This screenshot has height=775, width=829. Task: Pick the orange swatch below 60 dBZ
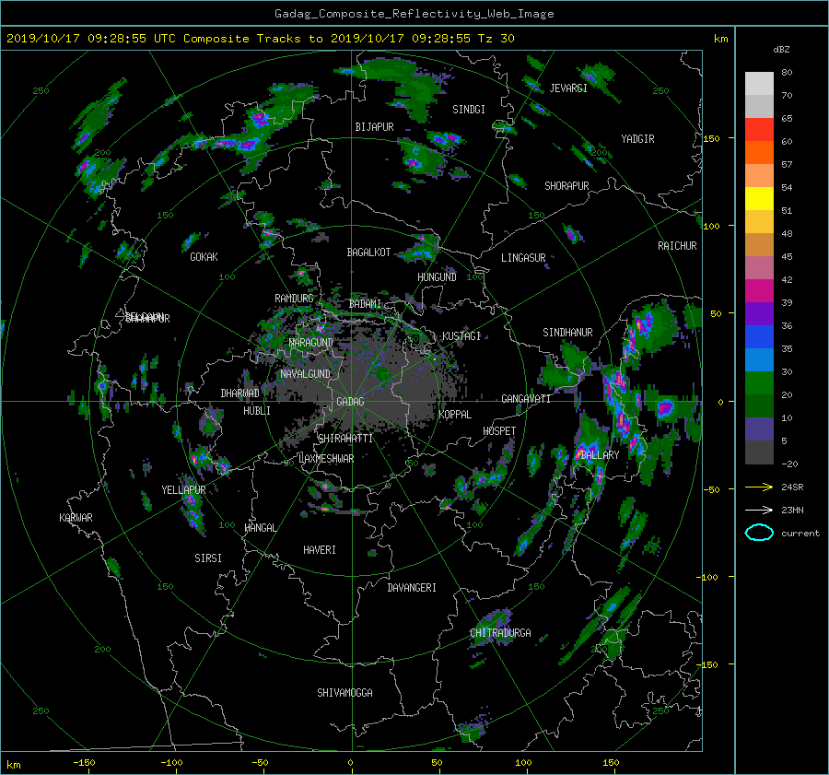[x=759, y=152]
